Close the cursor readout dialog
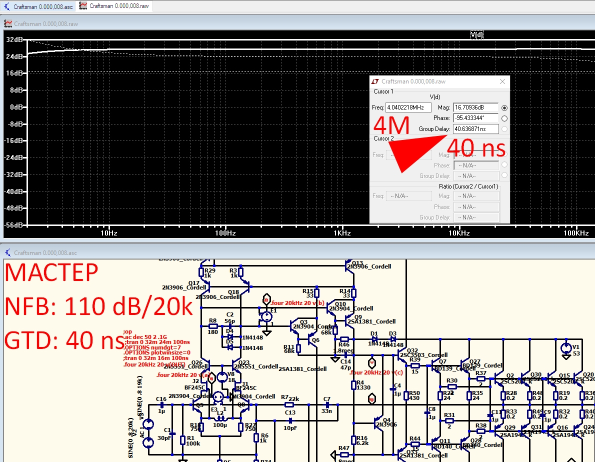Viewport: 595px width, 462px height. (502, 81)
